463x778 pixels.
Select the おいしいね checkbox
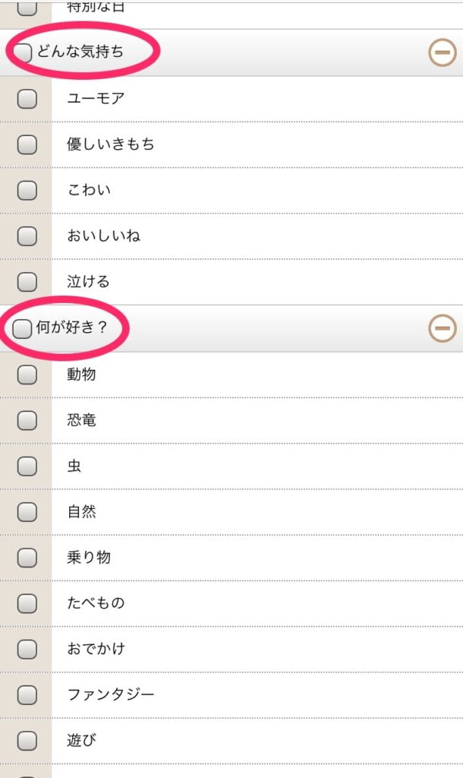(27, 236)
